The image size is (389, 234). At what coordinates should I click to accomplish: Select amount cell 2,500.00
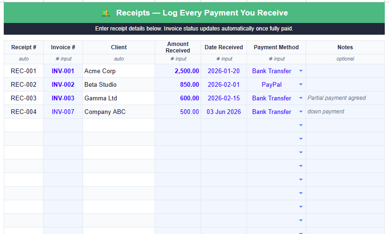click(178, 71)
